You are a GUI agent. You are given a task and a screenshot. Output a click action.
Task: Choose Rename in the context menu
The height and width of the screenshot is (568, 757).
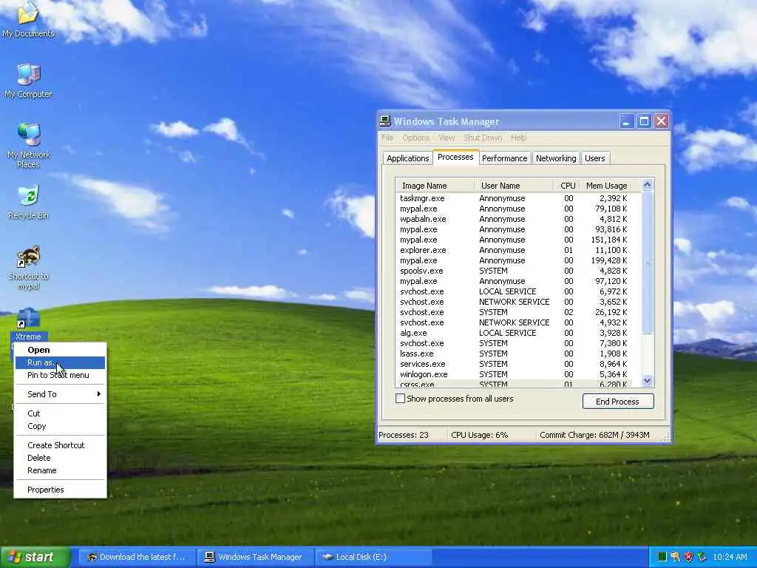[x=60, y=470]
